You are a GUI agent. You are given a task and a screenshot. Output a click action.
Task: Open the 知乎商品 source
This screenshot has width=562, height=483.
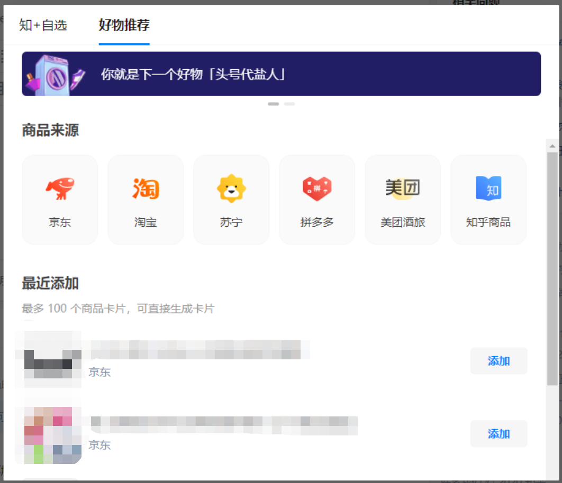coord(488,200)
